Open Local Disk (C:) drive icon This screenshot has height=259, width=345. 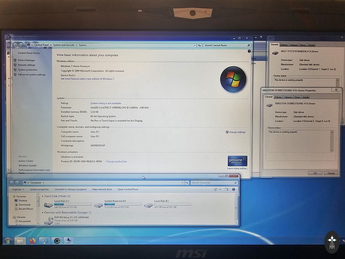pos(49,204)
